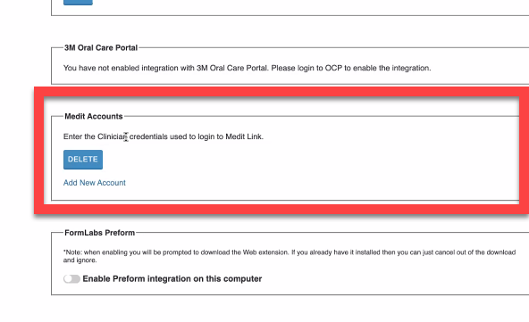This screenshot has width=529, height=322.
Task: Click the 'Enable Preform integration on this computer' label
Action: [x=172, y=279]
